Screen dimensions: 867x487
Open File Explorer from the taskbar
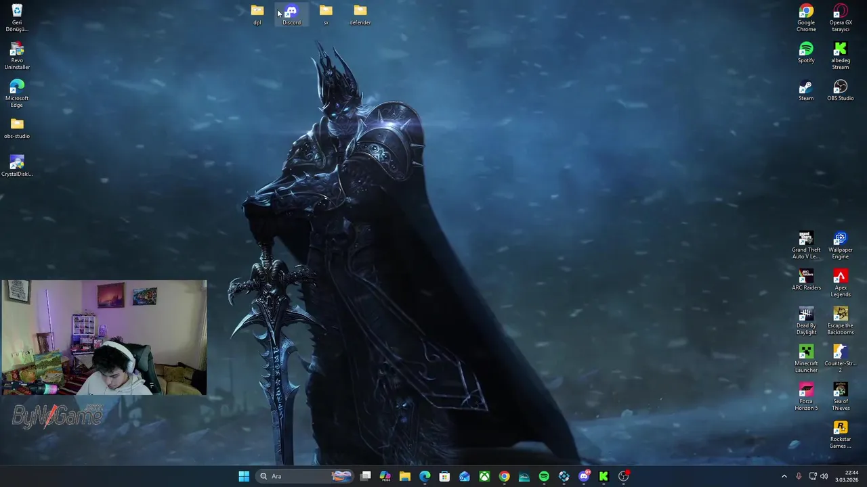405,476
